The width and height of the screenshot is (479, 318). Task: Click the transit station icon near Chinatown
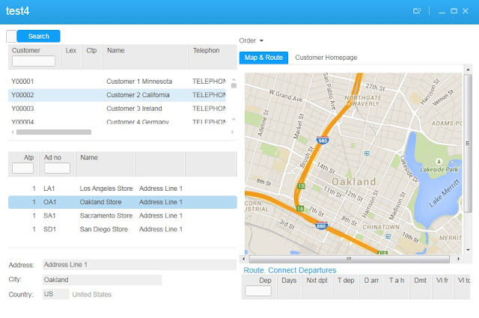tap(388, 236)
